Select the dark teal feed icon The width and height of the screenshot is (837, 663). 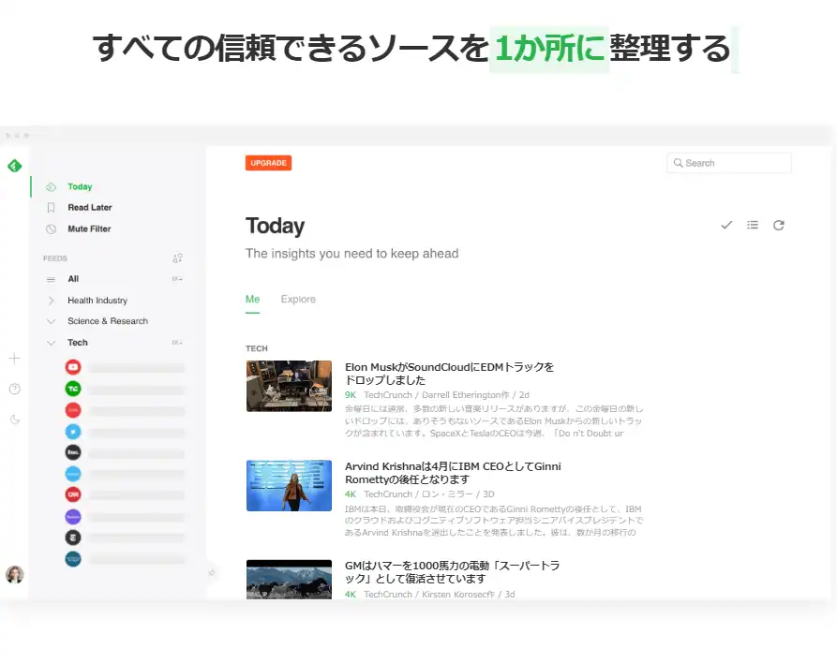(x=73, y=559)
